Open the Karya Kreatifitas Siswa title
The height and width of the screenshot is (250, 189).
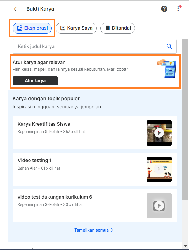(x=44, y=124)
